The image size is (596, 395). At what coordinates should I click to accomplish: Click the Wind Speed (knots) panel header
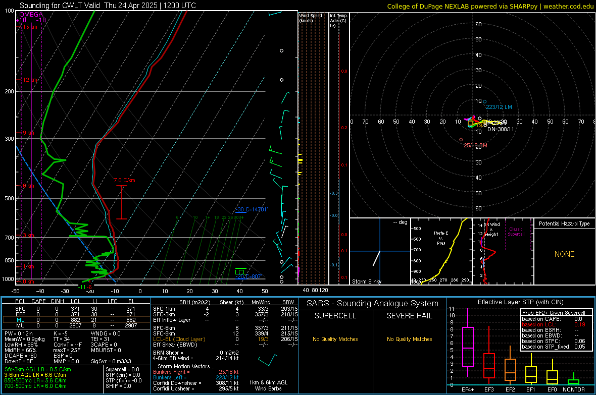pos(311,18)
